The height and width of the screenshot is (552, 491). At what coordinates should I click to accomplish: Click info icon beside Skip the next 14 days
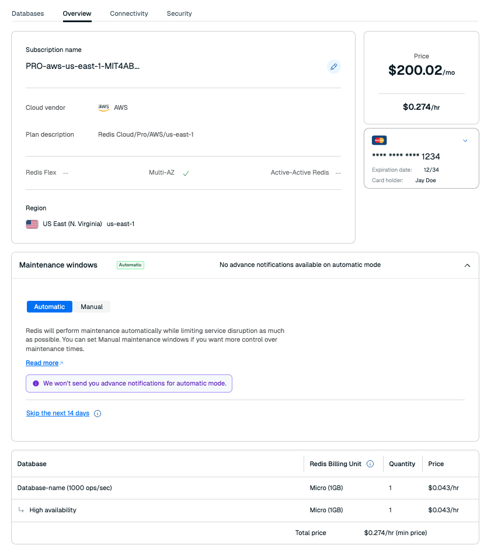tap(97, 414)
